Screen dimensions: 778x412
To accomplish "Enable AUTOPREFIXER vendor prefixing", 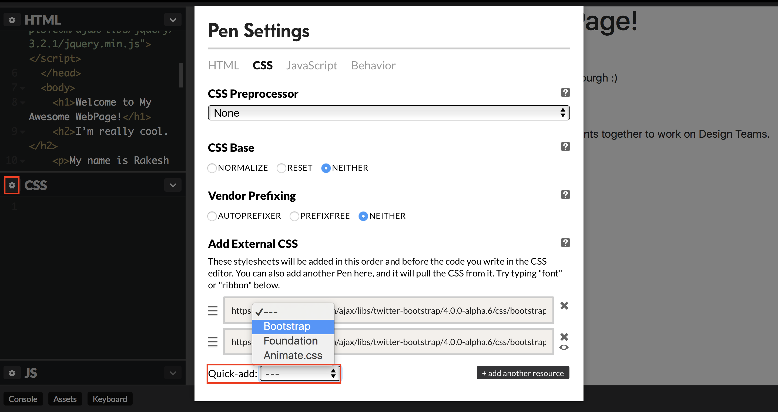I will click(212, 216).
